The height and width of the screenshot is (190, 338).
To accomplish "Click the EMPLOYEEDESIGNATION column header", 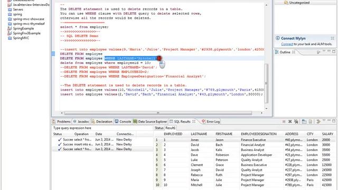I will tap(259, 134).
